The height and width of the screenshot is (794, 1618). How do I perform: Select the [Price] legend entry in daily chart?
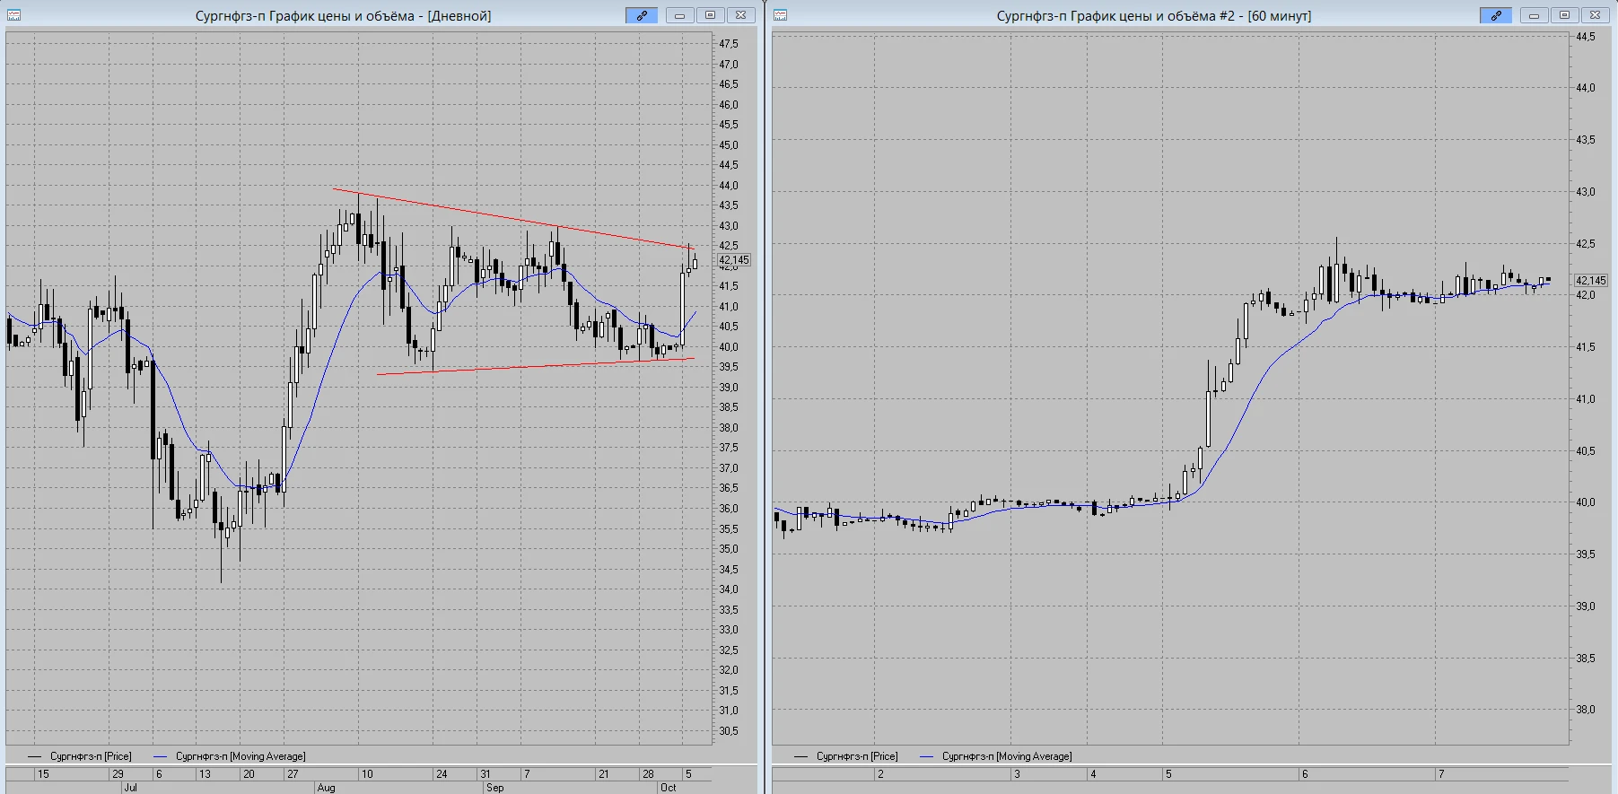click(80, 756)
